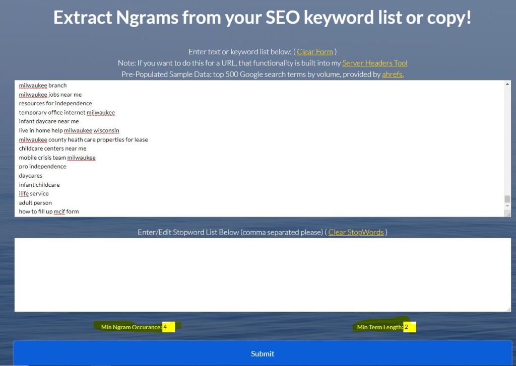Viewport: 516px width, 366px height.
Task: Click the Clear Form link
Action: click(315, 52)
